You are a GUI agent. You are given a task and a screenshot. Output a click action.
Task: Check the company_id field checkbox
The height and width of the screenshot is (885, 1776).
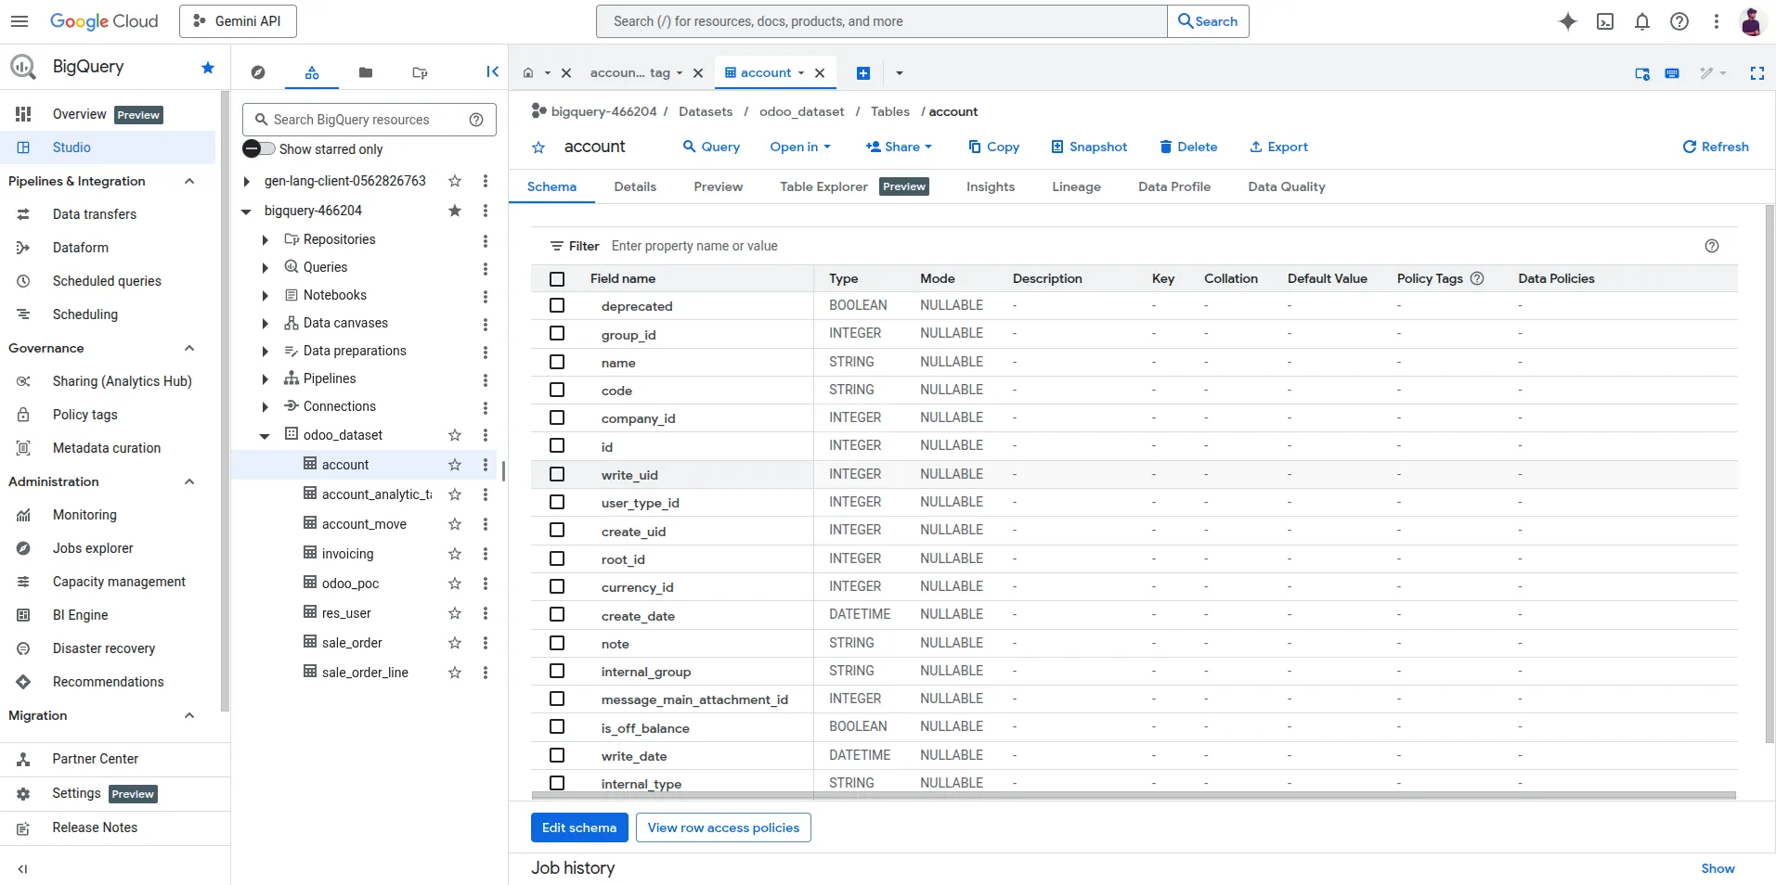(557, 418)
